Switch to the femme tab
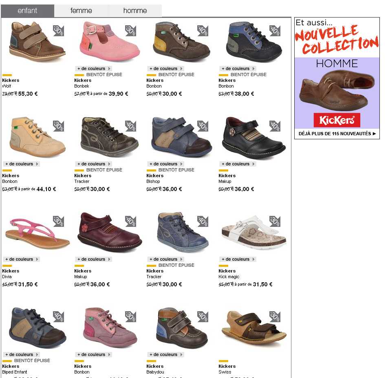Image resolution: width=388 pixels, height=378 pixels. click(x=81, y=11)
